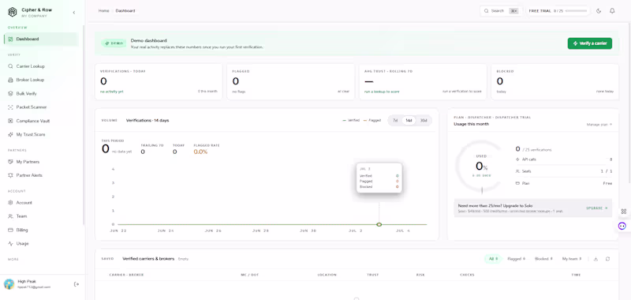This screenshot has width=631, height=300.
Task: Click the Seats icon in usage card
Action: click(x=517, y=171)
